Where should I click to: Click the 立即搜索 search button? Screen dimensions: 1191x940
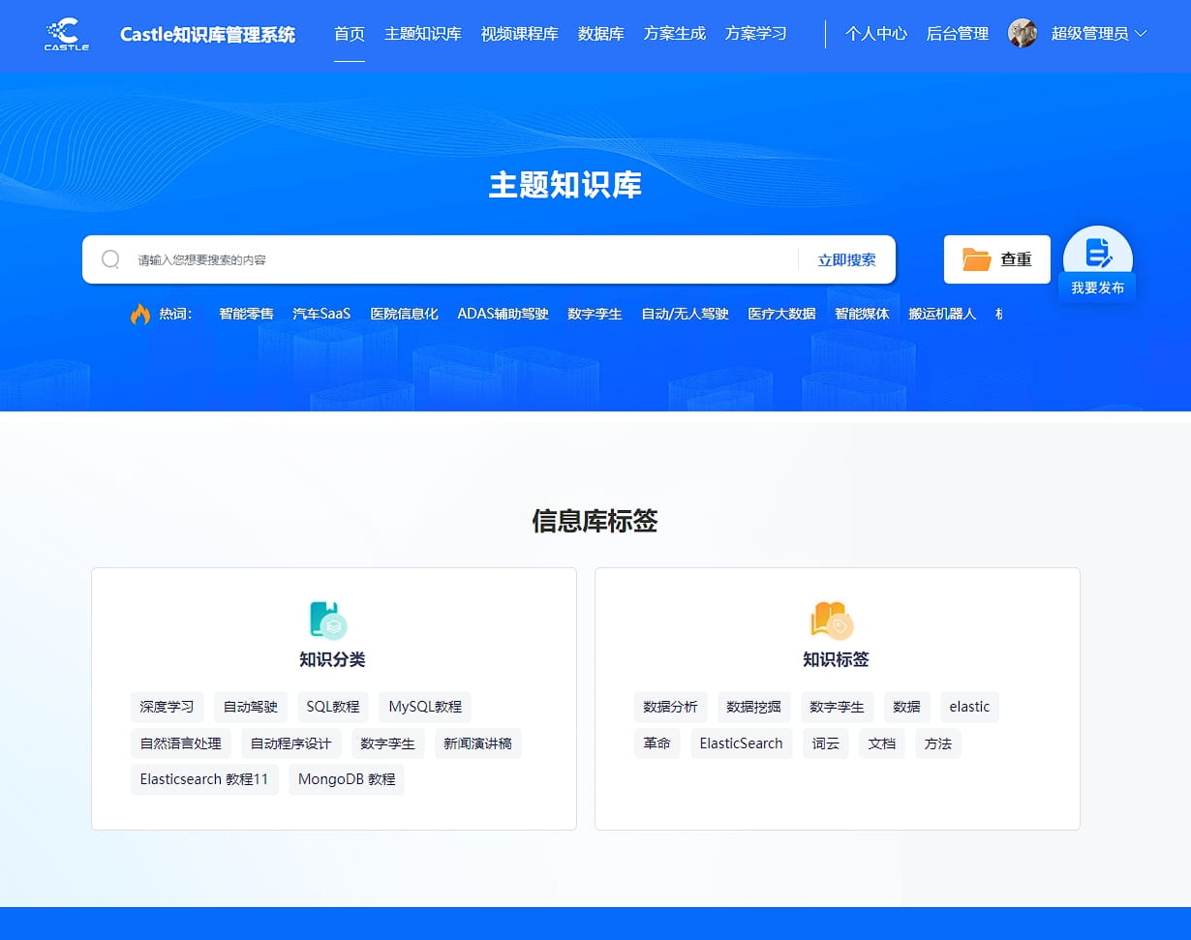point(847,258)
